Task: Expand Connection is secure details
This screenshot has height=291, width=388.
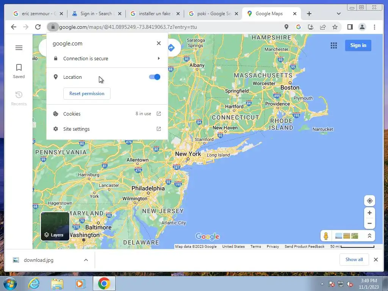Action: click(x=107, y=58)
